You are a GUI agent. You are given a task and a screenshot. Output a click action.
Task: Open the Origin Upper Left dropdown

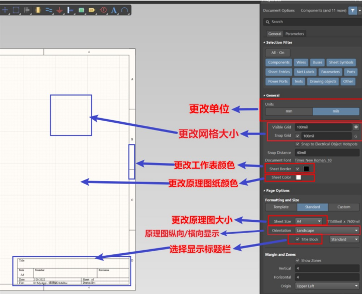coord(326,286)
